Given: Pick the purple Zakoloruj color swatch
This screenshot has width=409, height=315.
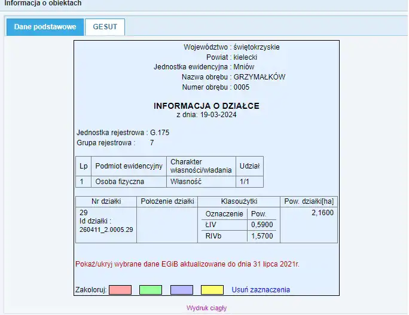Looking at the screenshot, I should tap(182, 290).
